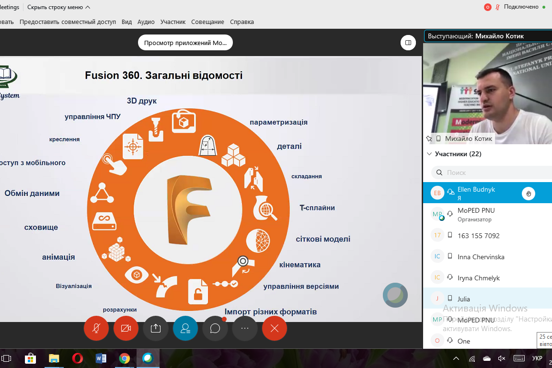Start video with the camera button

click(x=126, y=328)
